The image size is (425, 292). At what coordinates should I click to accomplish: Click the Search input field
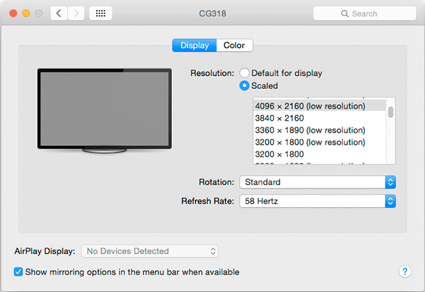365,13
